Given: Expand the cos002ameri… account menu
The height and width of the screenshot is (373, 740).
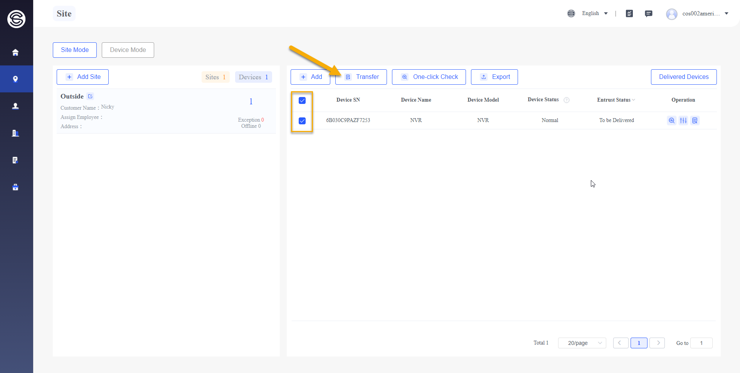Looking at the screenshot, I should 705,13.
